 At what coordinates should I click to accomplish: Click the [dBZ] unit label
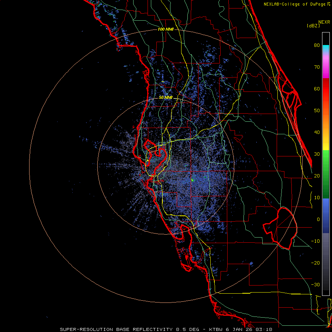(313, 26)
